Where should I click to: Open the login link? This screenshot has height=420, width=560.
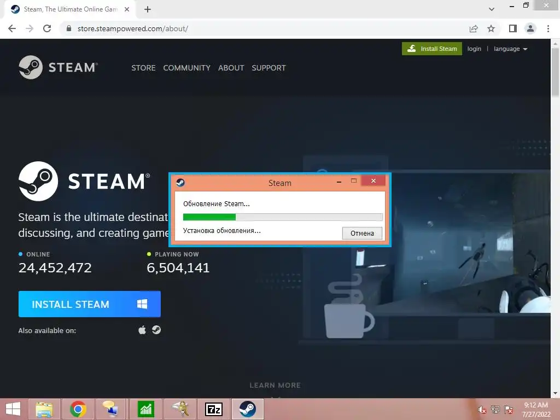[x=474, y=49]
